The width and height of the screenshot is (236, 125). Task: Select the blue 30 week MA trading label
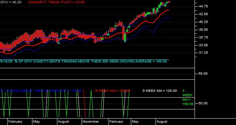(41, 91)
